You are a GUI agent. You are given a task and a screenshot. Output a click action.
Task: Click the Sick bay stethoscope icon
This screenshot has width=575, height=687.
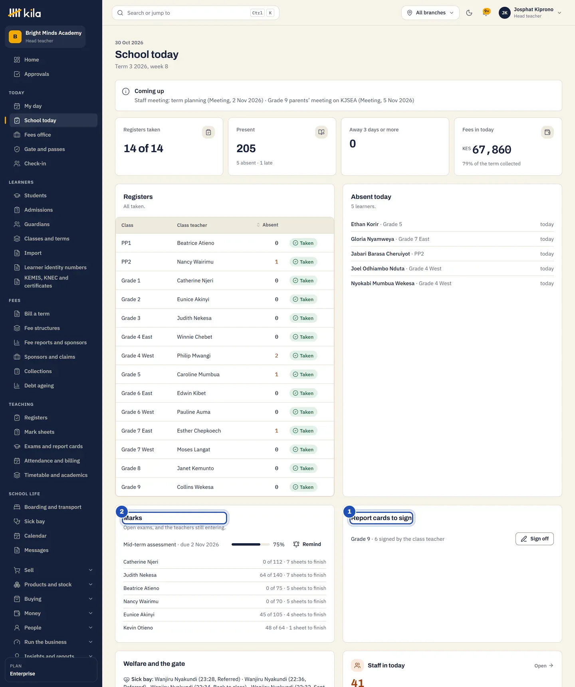pos(17,521)
